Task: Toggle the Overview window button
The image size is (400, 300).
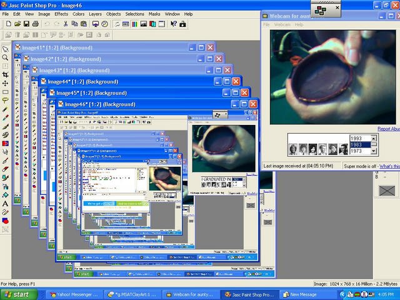Action: tap(161, 24)
